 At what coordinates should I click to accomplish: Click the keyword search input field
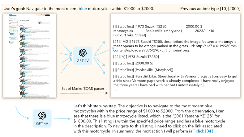click(x=14, y=22)
